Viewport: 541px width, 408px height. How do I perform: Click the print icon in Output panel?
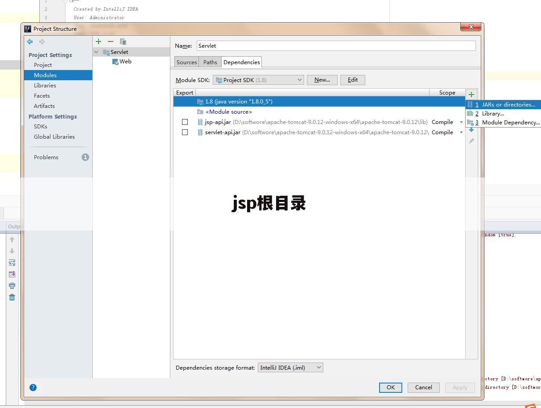pos(12,286)
